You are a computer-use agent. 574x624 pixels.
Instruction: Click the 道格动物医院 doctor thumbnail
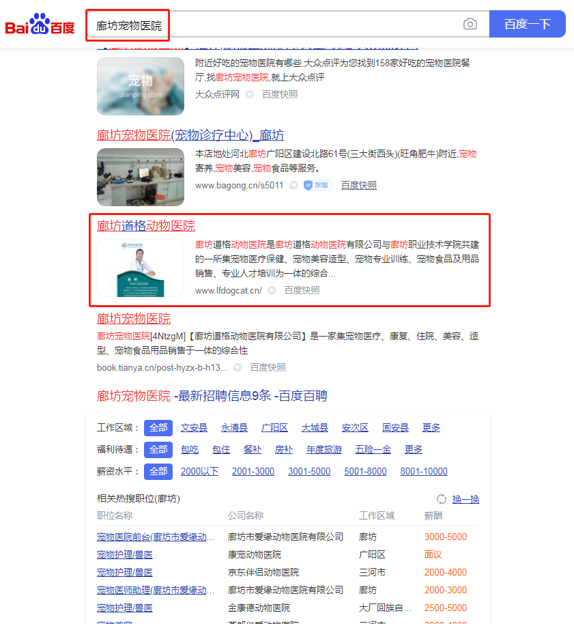point(141,268)
